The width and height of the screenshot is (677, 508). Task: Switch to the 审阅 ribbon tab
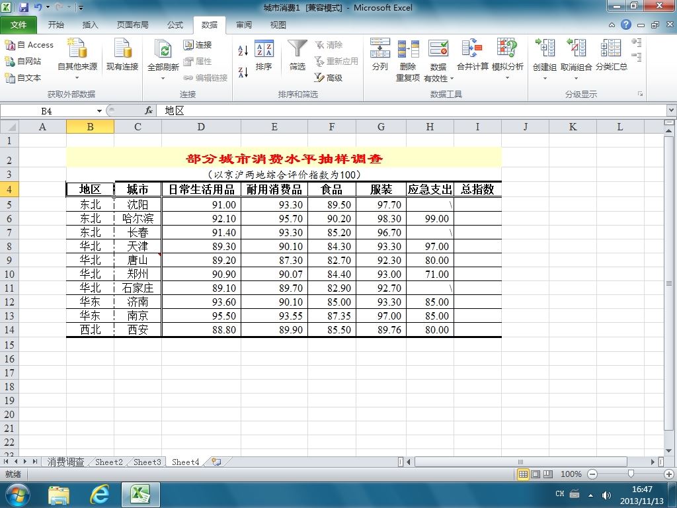coord(243,25)
